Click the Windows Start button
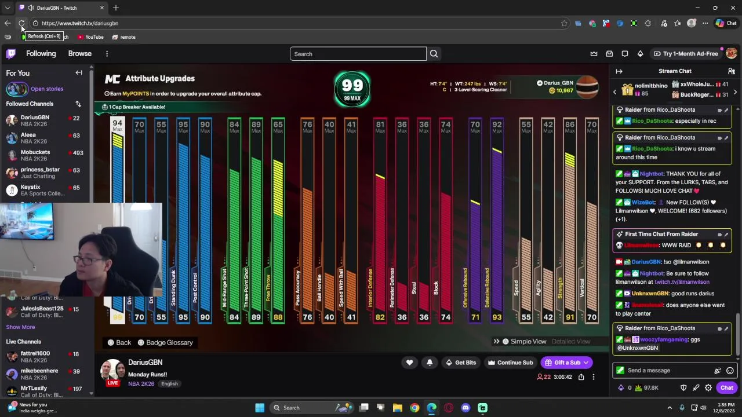Viewport: 742px width, 417px height. (260, 408)
